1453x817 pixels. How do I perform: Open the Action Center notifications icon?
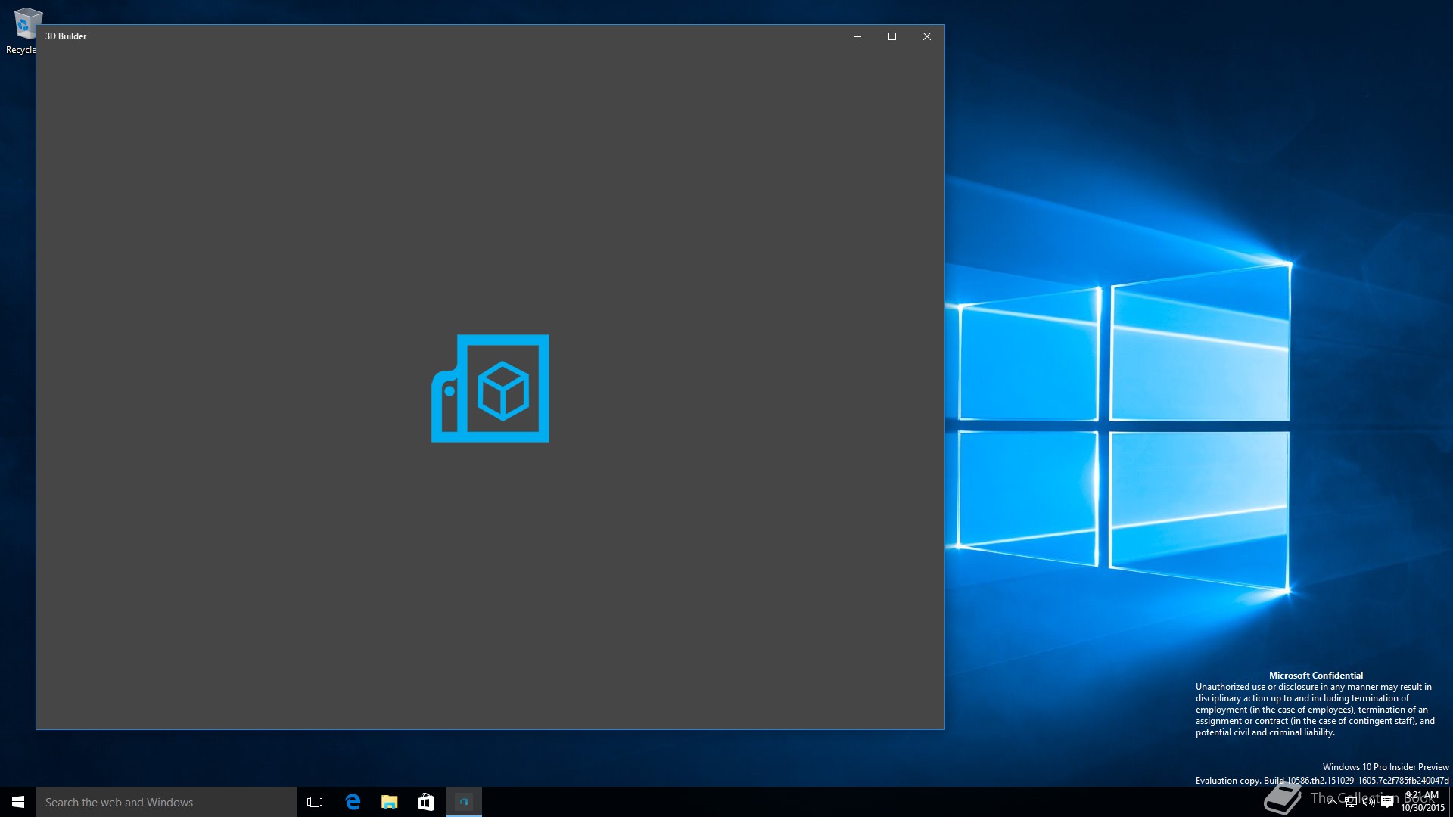coord(1388,802)
